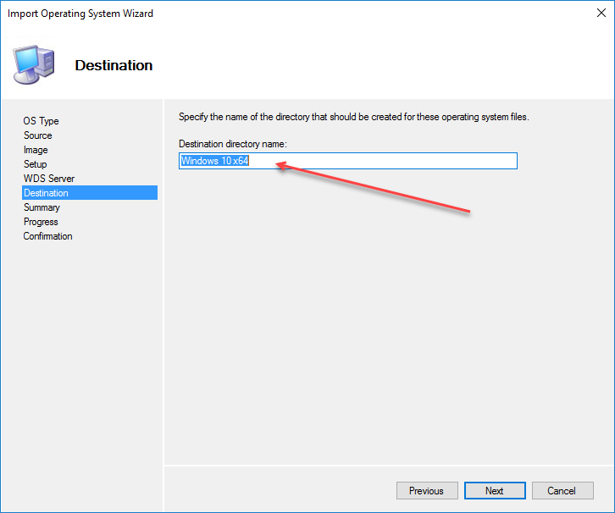The width and height of the screenshot is (615, 513).
Task: Click the bold Destination page heading
Action: pos(114,65)
